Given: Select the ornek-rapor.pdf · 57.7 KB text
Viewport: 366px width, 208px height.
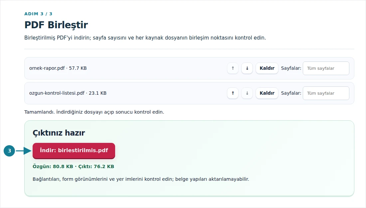Looking at the screenshot, I should coord(58,68).
